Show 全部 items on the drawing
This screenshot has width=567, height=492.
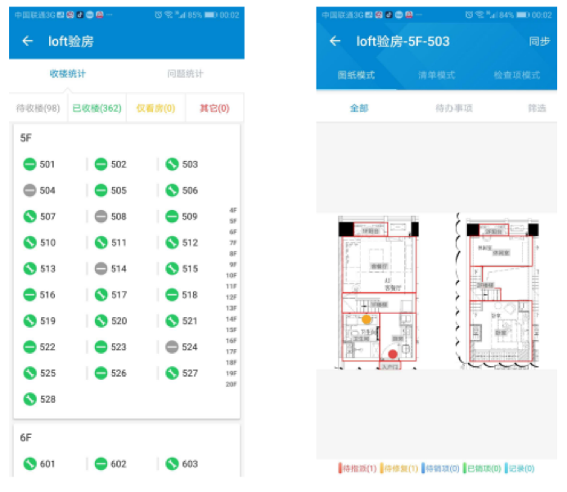(x=358, y=108)
